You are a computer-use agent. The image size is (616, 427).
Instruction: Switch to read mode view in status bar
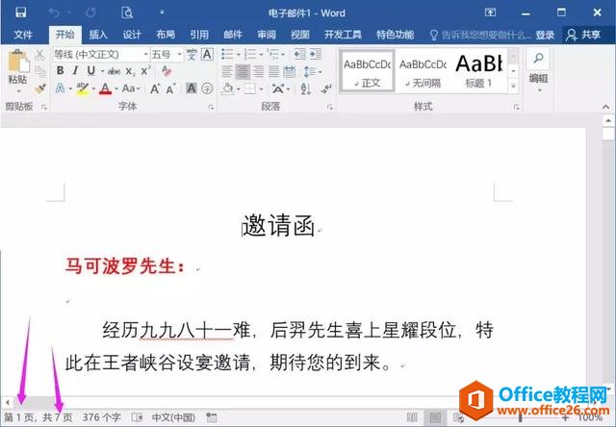[412, 417]
